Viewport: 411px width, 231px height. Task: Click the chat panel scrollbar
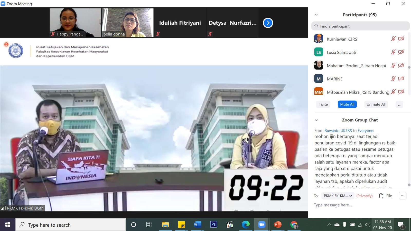pyautogui.click(x=409, y=157)
